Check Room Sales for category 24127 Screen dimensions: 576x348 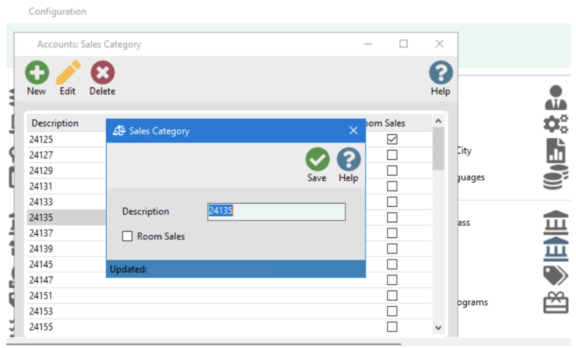point(392,154)
